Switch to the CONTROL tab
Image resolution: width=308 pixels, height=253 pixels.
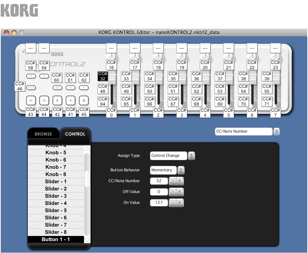(75, 134)
